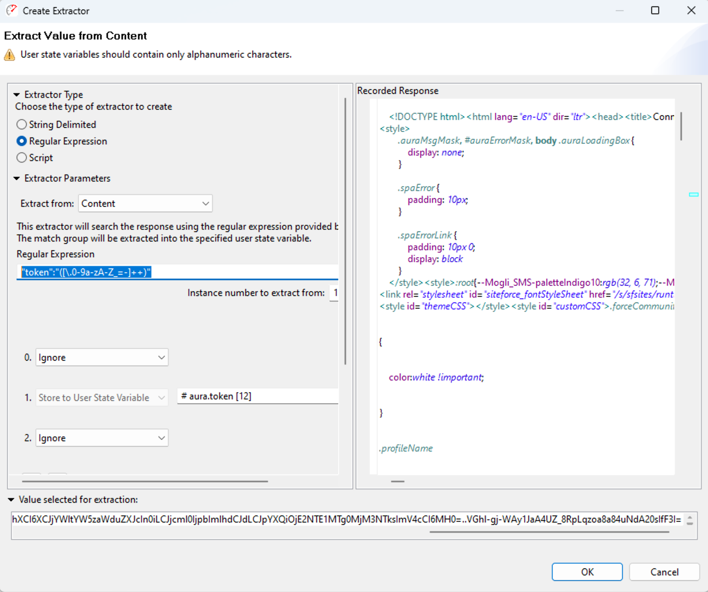This screenshot has width=708, height=592.
Task: Close the Create Extractor dialog
Action: pos(691,10)
